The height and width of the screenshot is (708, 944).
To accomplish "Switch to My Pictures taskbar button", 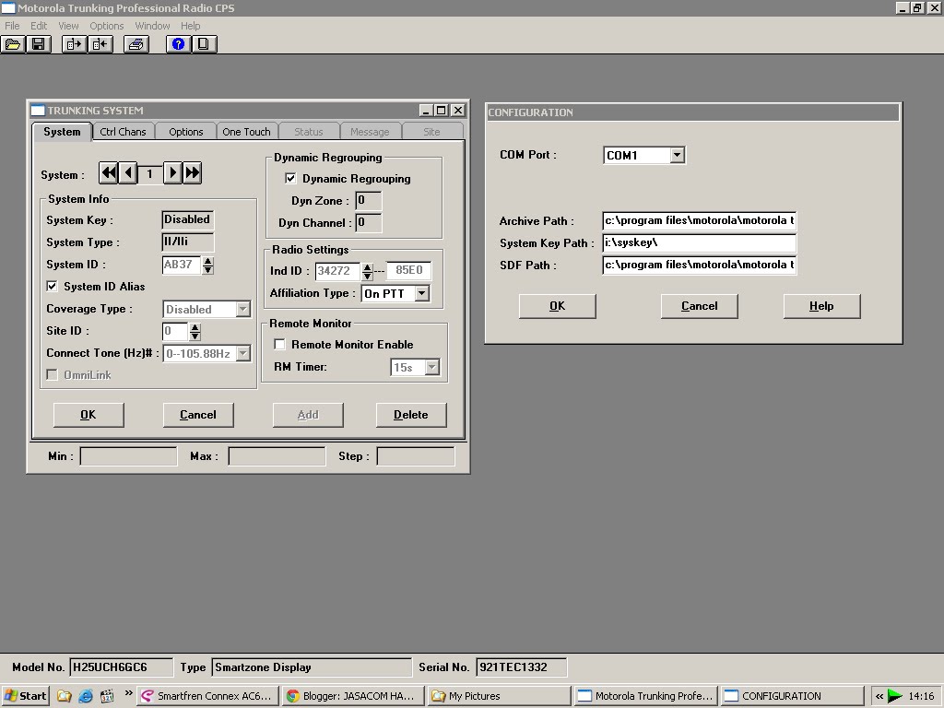I will tap(500, 696).
